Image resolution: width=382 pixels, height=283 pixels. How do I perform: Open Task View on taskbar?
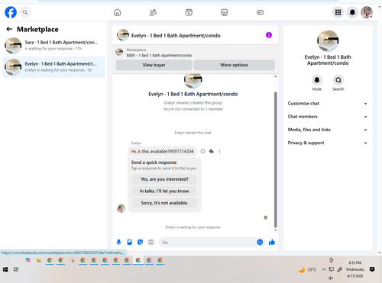(x=16, y=269)
